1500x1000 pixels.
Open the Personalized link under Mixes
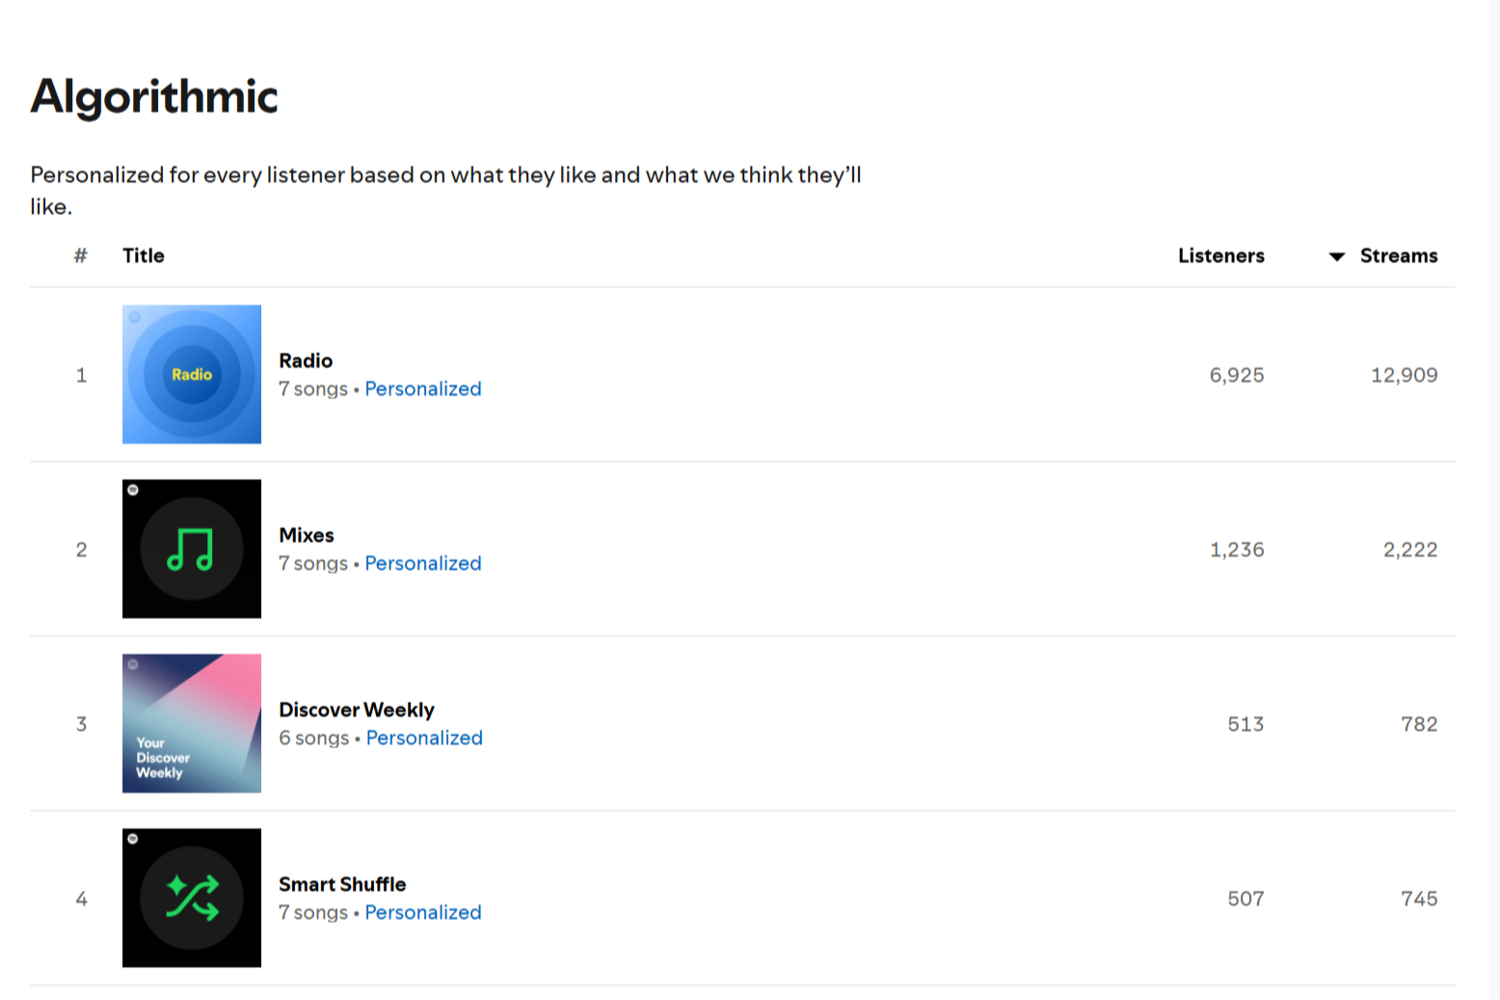(423, 563)
